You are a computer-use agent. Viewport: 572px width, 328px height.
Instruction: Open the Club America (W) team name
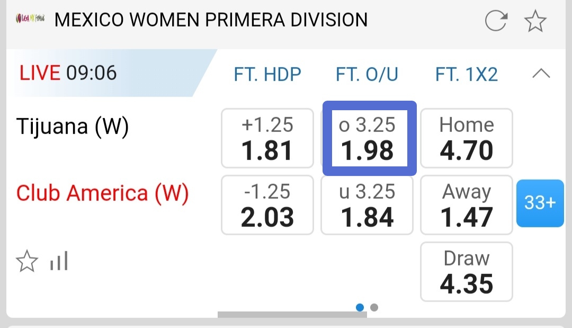click(x=103, y=194)
